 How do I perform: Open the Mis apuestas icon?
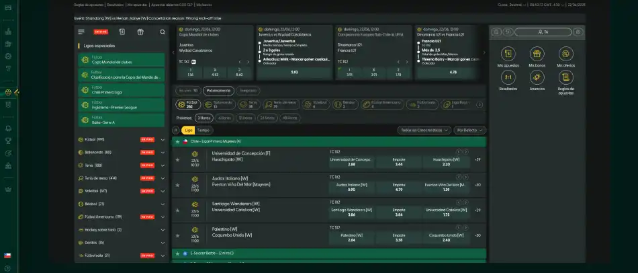(508, 54)
